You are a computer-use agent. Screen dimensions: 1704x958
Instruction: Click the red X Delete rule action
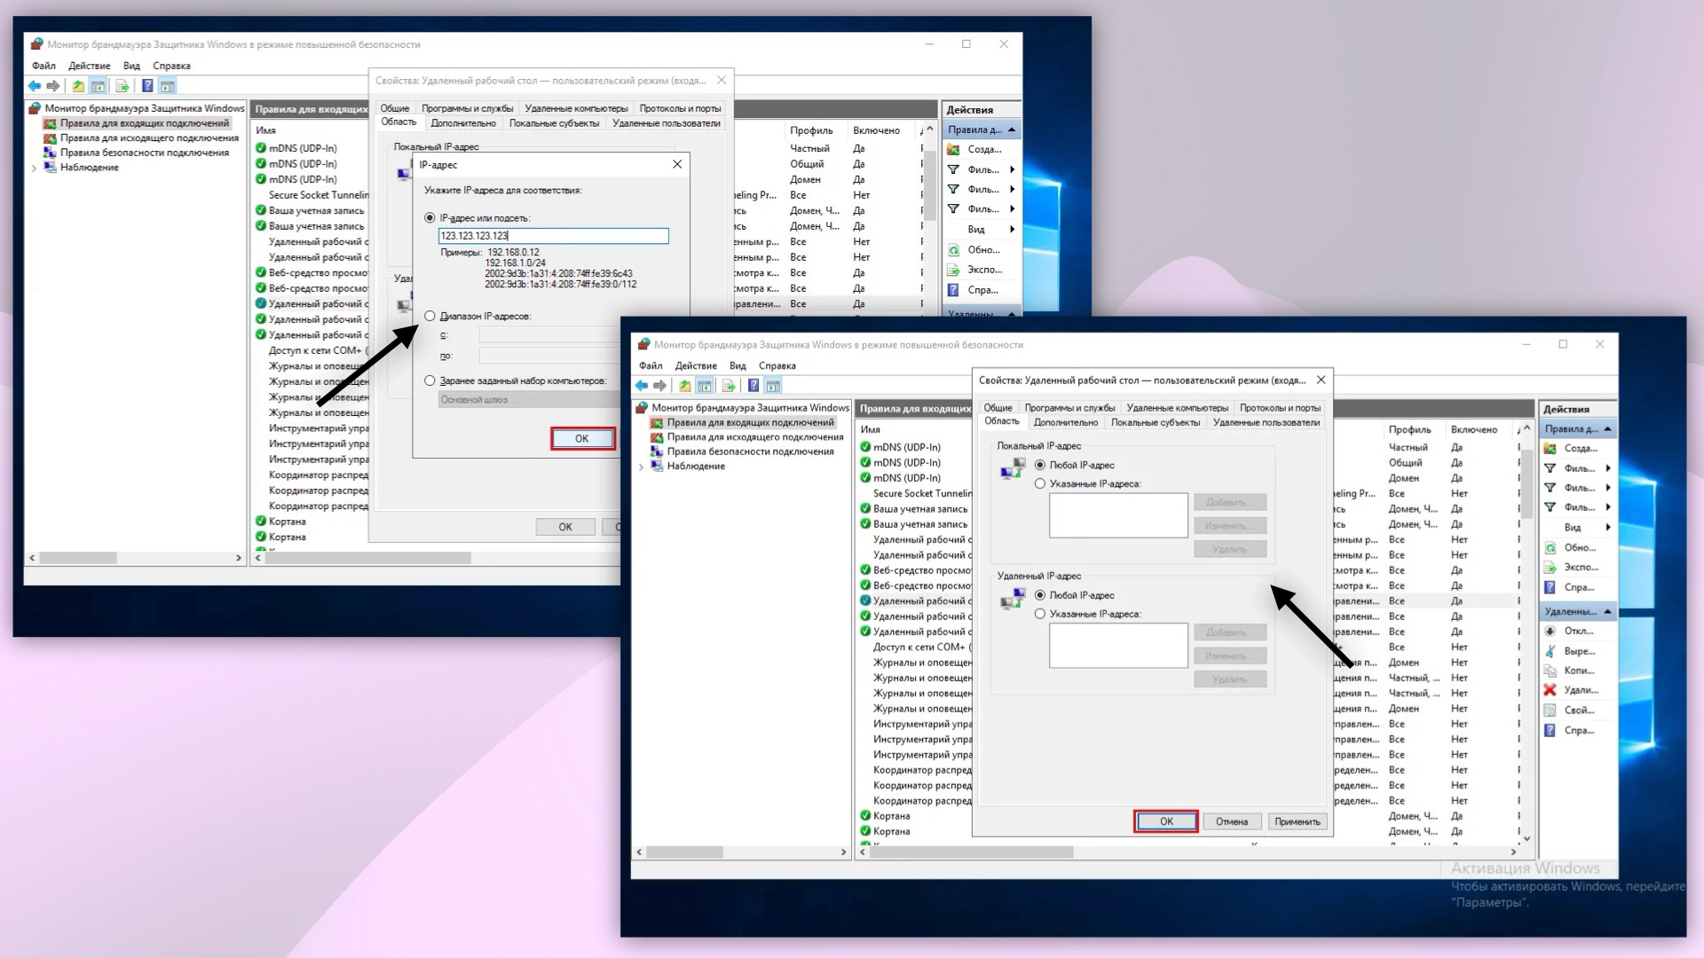click(1550, 690)
